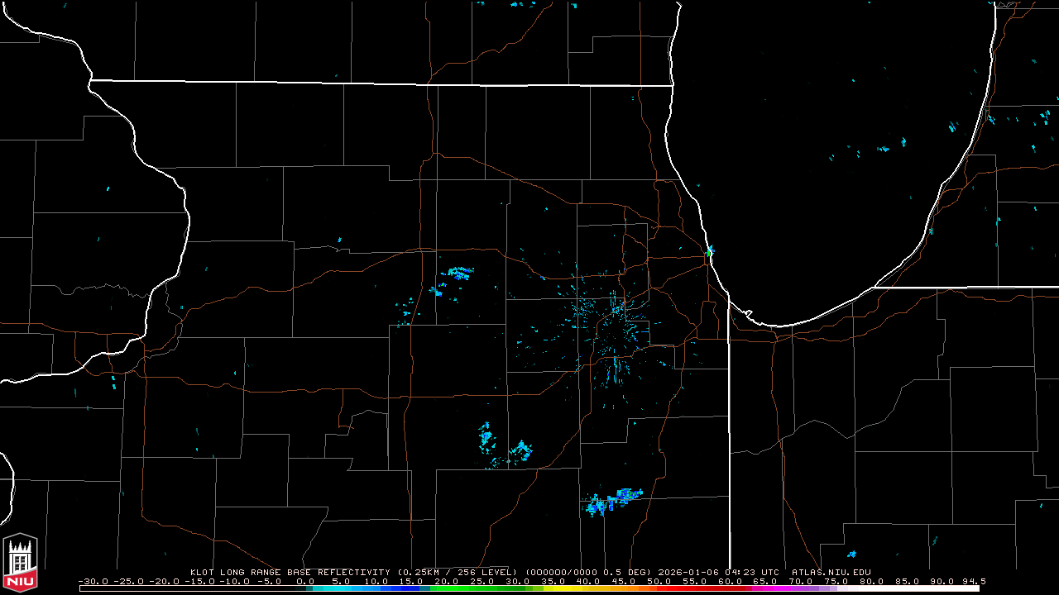This screenshot has width=1059, height=595.
Task: Click the 2026-01-06 date label
Action: coord(694,572)
